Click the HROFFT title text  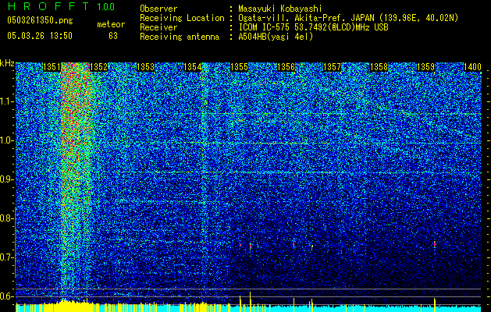pyautogui.click(x=48, y=6)
